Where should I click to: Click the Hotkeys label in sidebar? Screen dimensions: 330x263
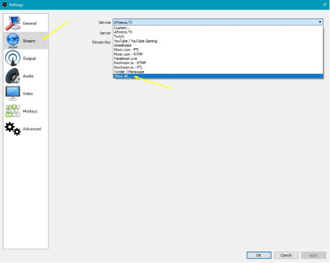(x=30, y=111)
